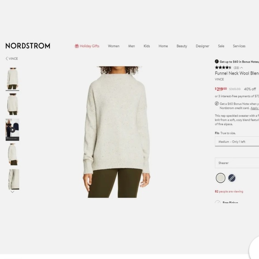Screen dimensions: 259x259
Task: Open the Designer menu
Action: (x=202, y=46)
